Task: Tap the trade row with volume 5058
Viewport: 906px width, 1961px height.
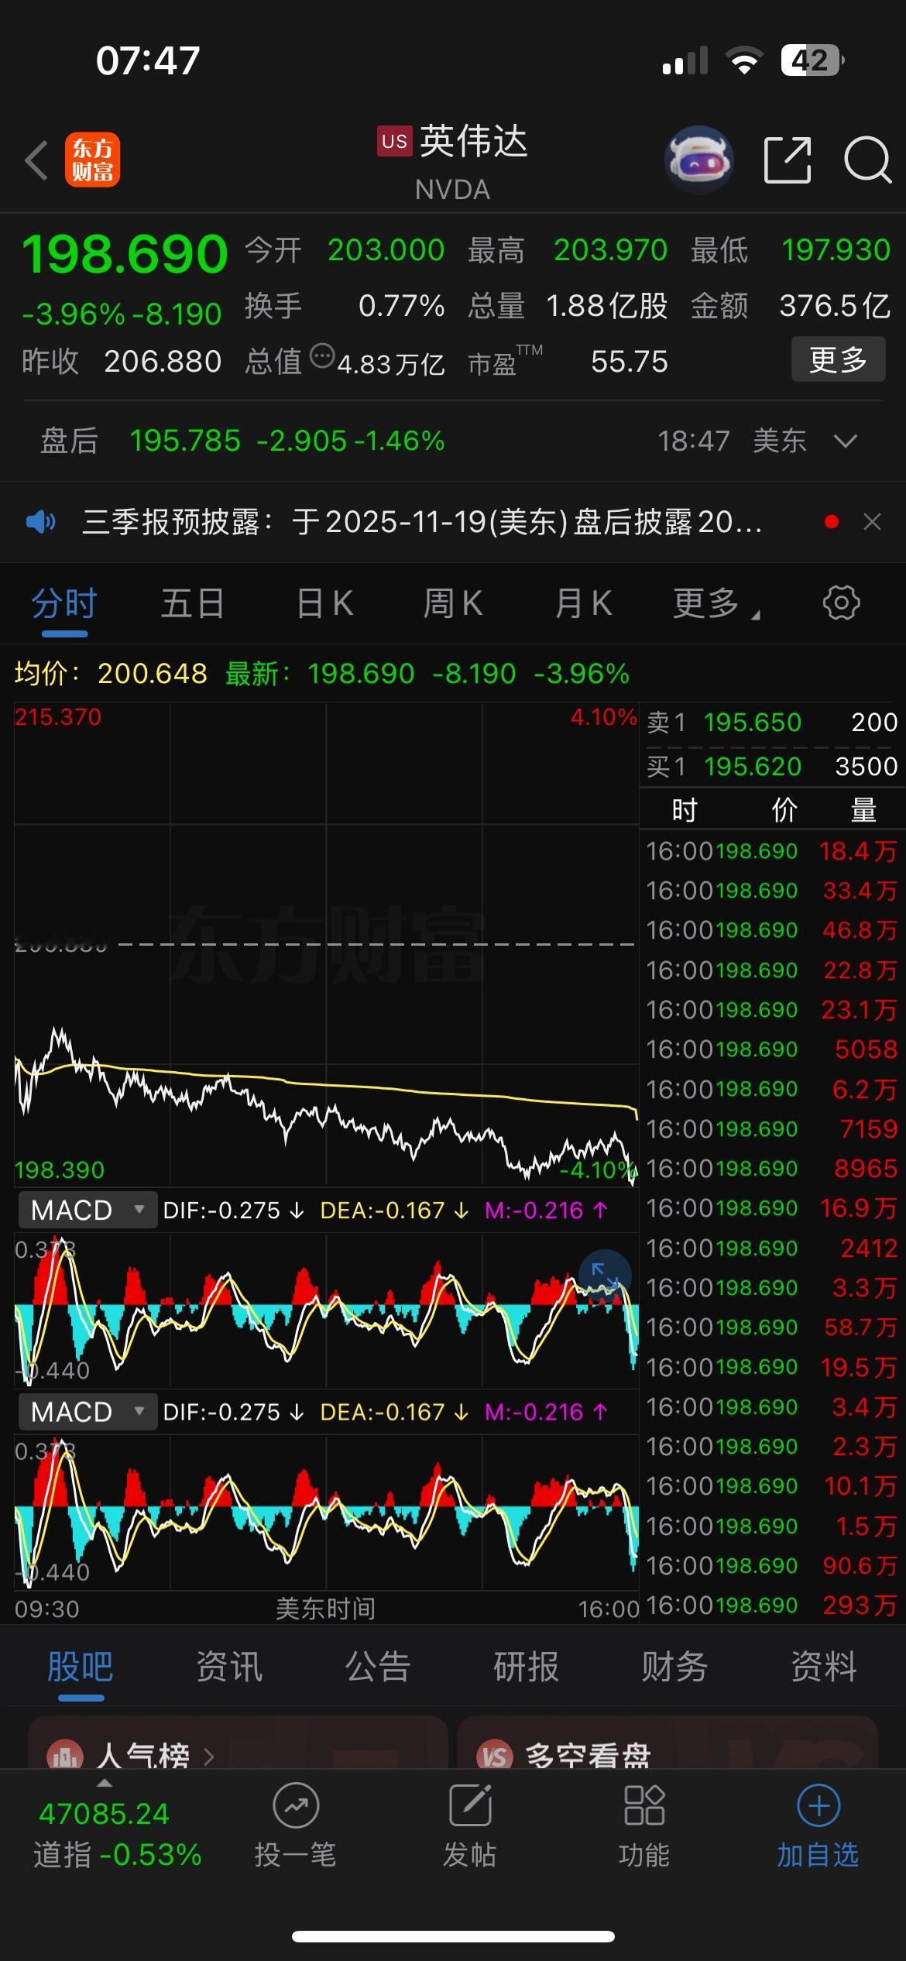Action: (x=772, y=1049)
